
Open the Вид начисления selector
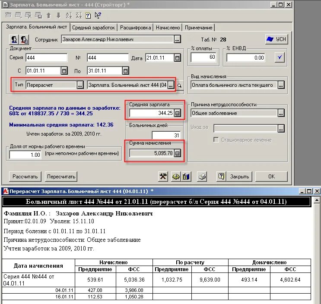(281, 85)
